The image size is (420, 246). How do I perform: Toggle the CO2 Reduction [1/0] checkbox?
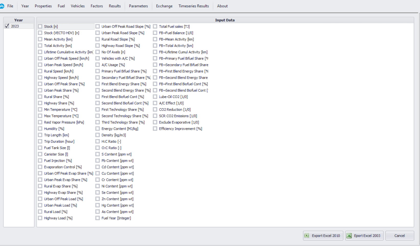coord(155,109)
